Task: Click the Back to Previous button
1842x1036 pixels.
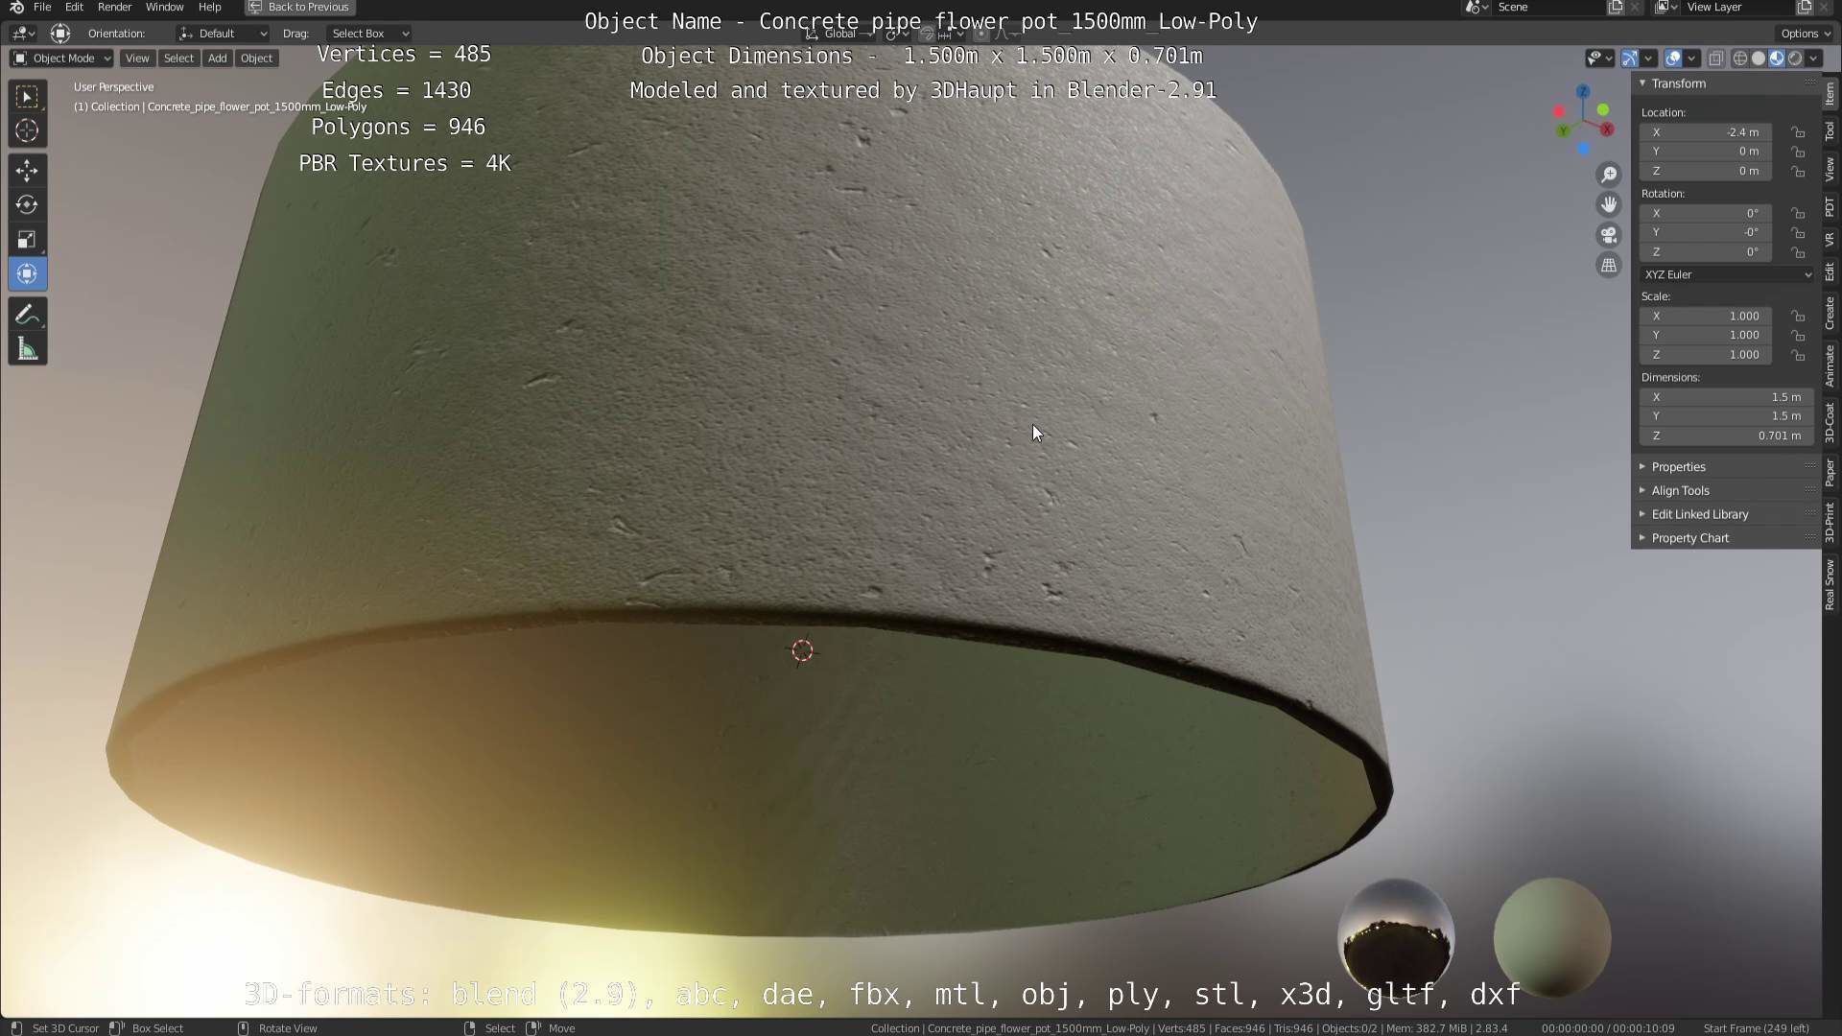Action: coord(299,7)
